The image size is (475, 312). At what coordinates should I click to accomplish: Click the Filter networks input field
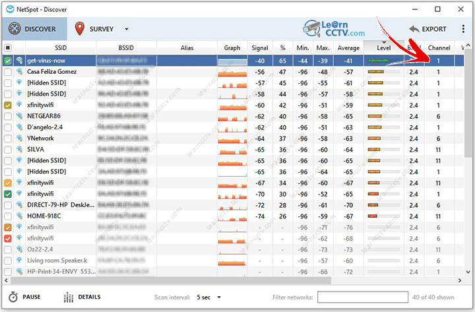point(363,297)
